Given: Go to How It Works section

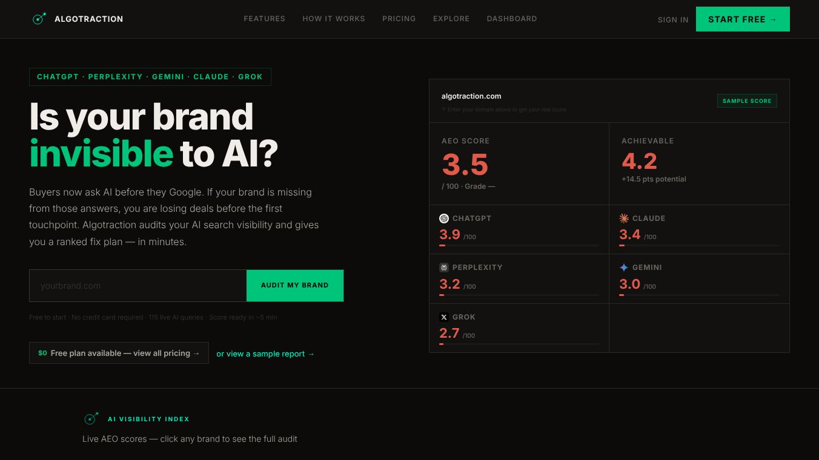Looking at the screenshot, I should tap(334, 19).
